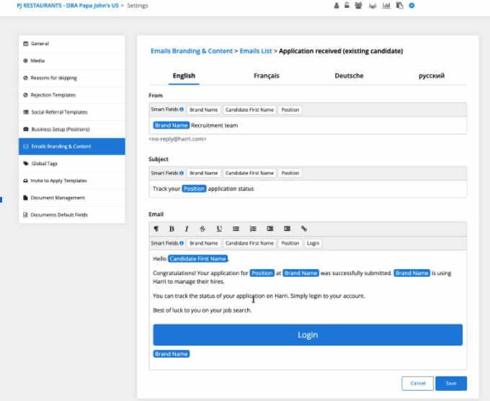Toggle underline in the email editor

(219, 229)
